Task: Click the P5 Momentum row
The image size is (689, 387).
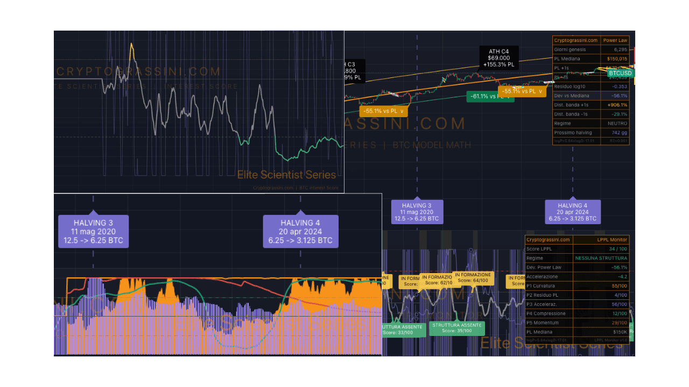Action: [x=576, y=322]
